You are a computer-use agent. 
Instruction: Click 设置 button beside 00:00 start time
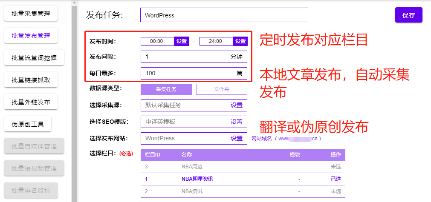pos(182,41)
